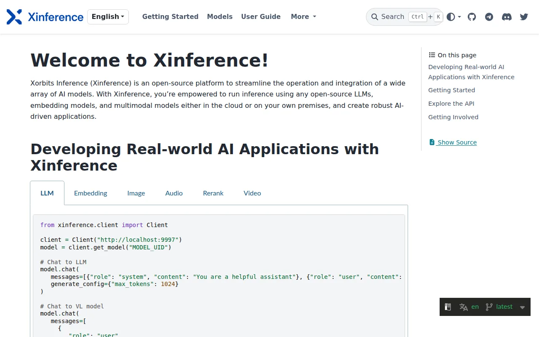Jump to Developing Real-world AI Applications section
The image size is (539, 337).
pos(471,72)
